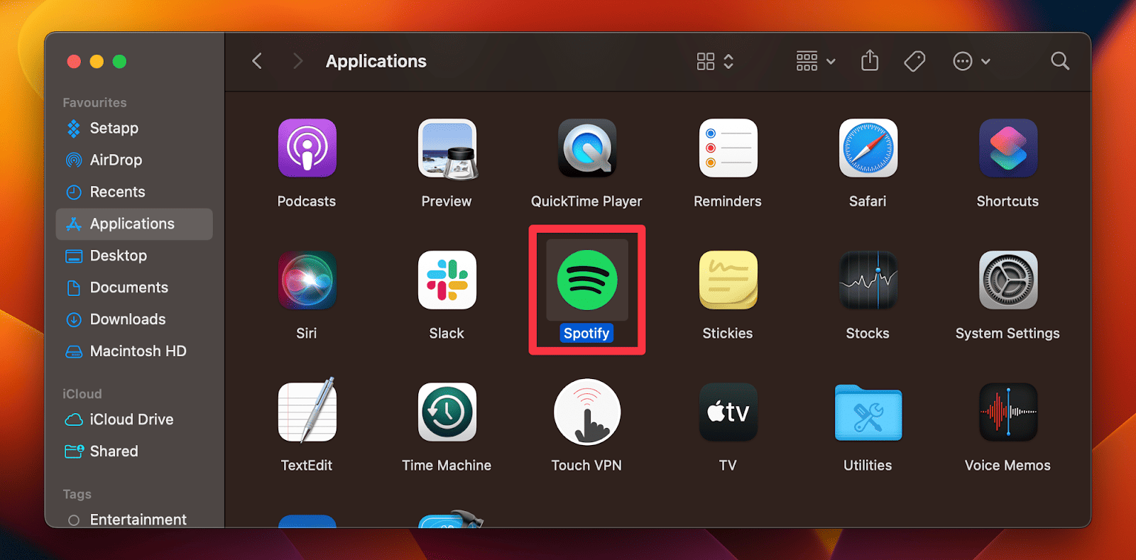Select the Entertainment tag in sidebar
Image resolution: width=1136 pixels, height=560 pixels.
tap(134, 520)
